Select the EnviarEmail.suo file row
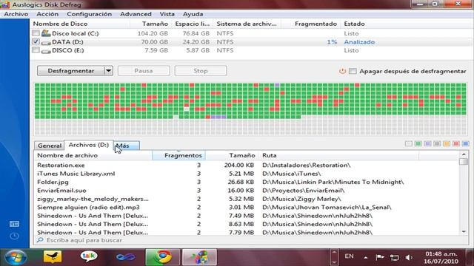The image size is (474, 266). (x=247, y=191)
